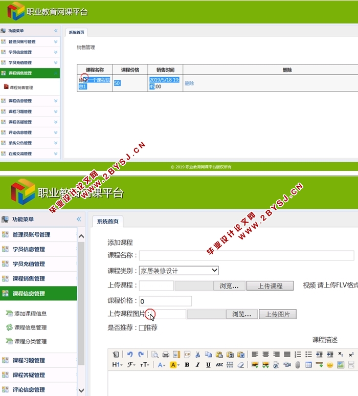This screenshot has width=358, height=396.
Task: Apply bold formatting
Action: [187, 365]
